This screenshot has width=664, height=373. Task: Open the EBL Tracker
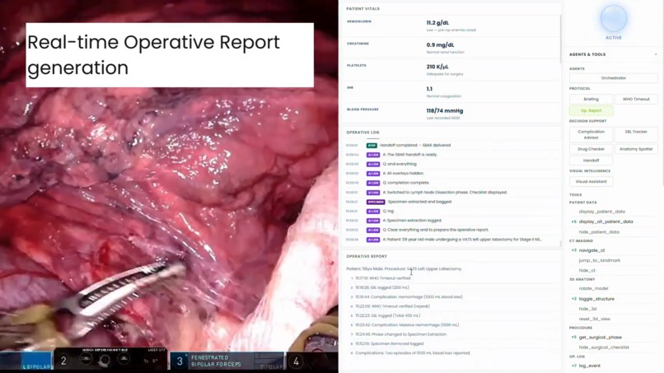636,132
